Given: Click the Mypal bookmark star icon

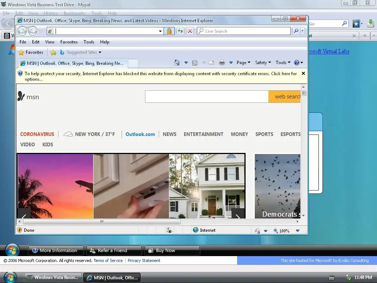Looking at the screenshot, I should click(x=356, y=24).
